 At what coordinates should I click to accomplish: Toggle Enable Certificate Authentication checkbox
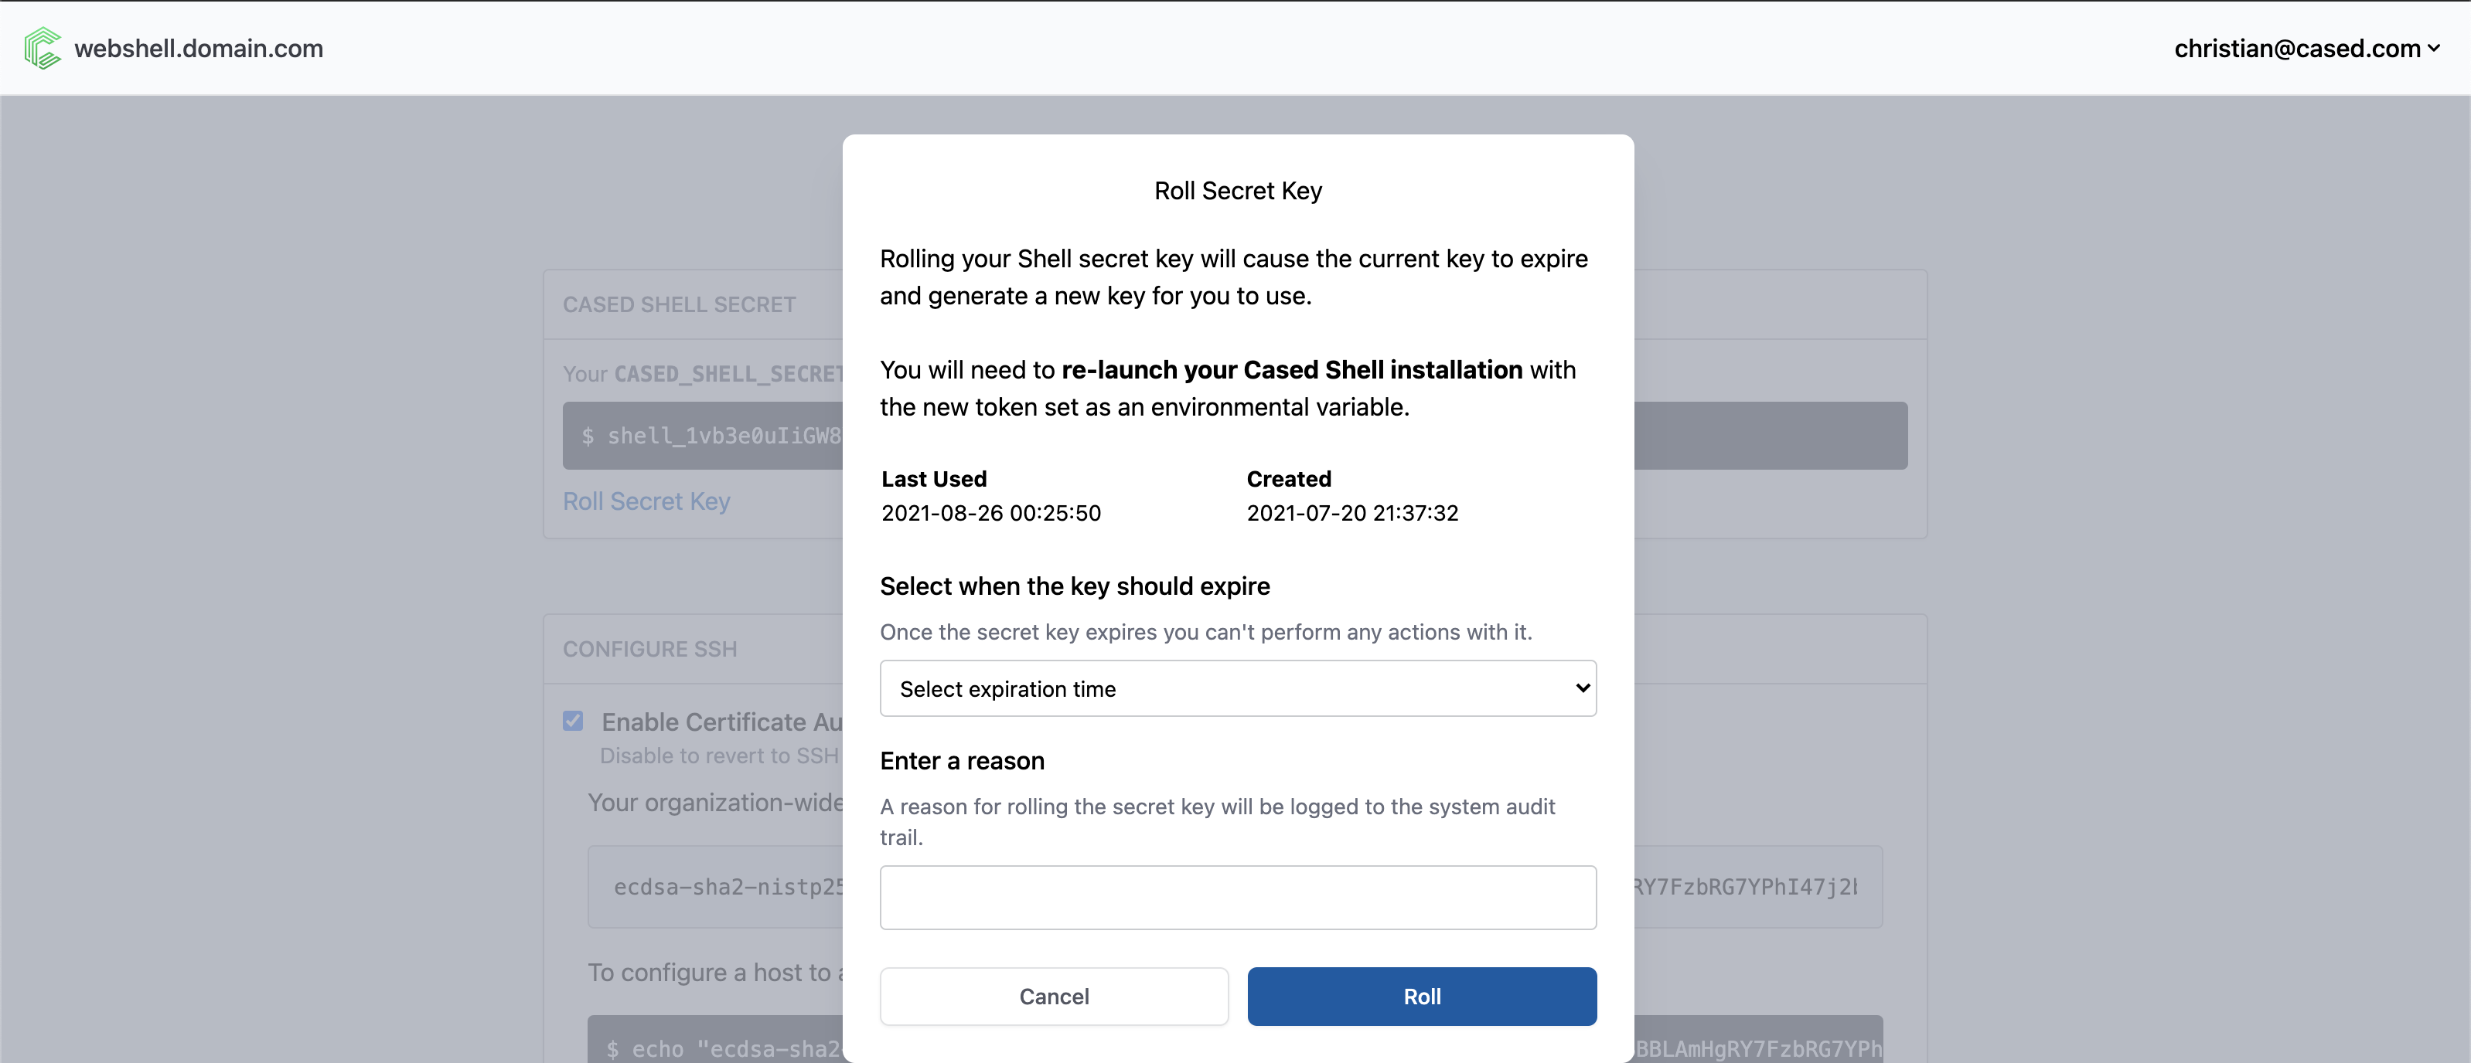coord(573,721)
